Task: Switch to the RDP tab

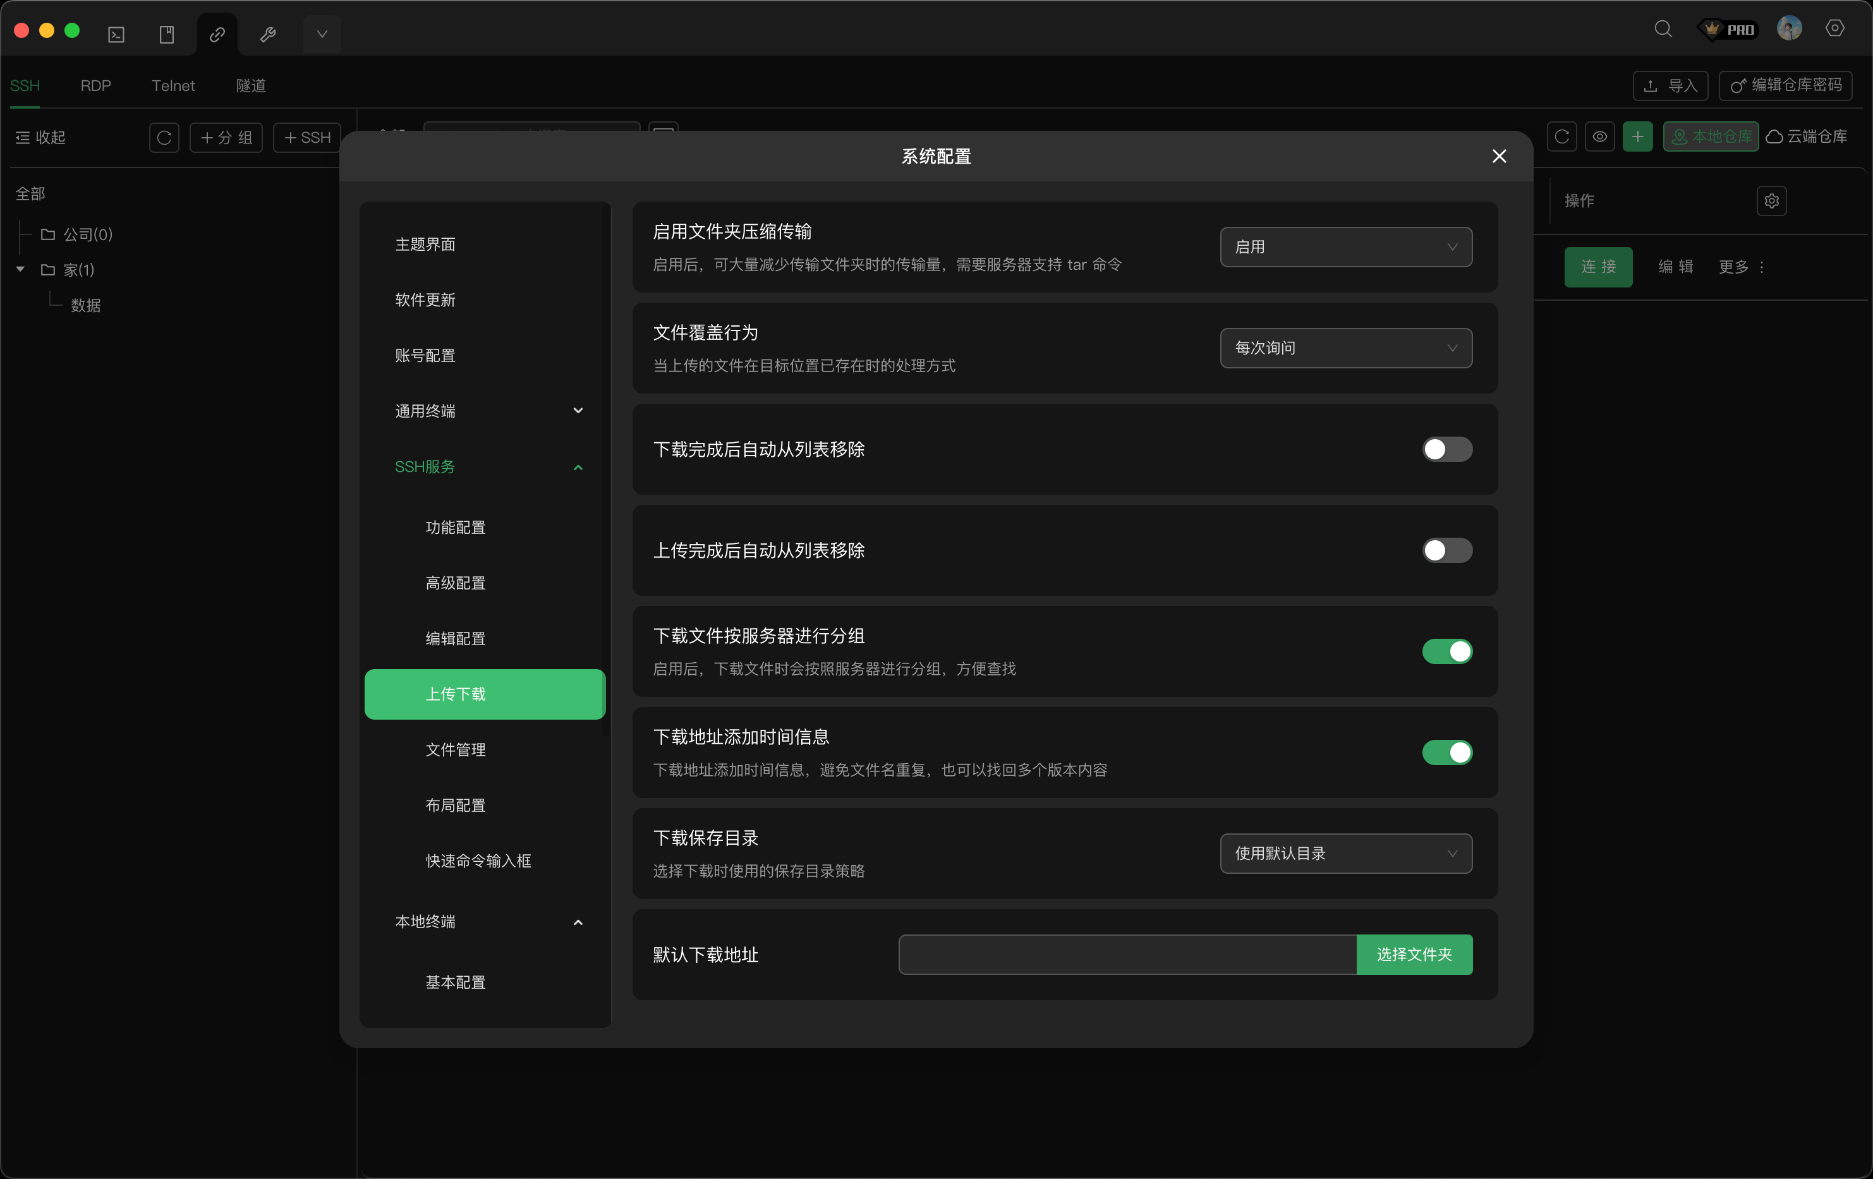Action: pyautogui.click(x=95, y=85)
